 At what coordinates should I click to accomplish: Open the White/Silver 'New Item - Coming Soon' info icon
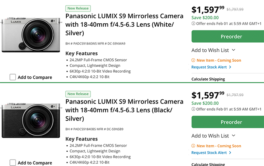pyautogui.click(x=193, y=60)
